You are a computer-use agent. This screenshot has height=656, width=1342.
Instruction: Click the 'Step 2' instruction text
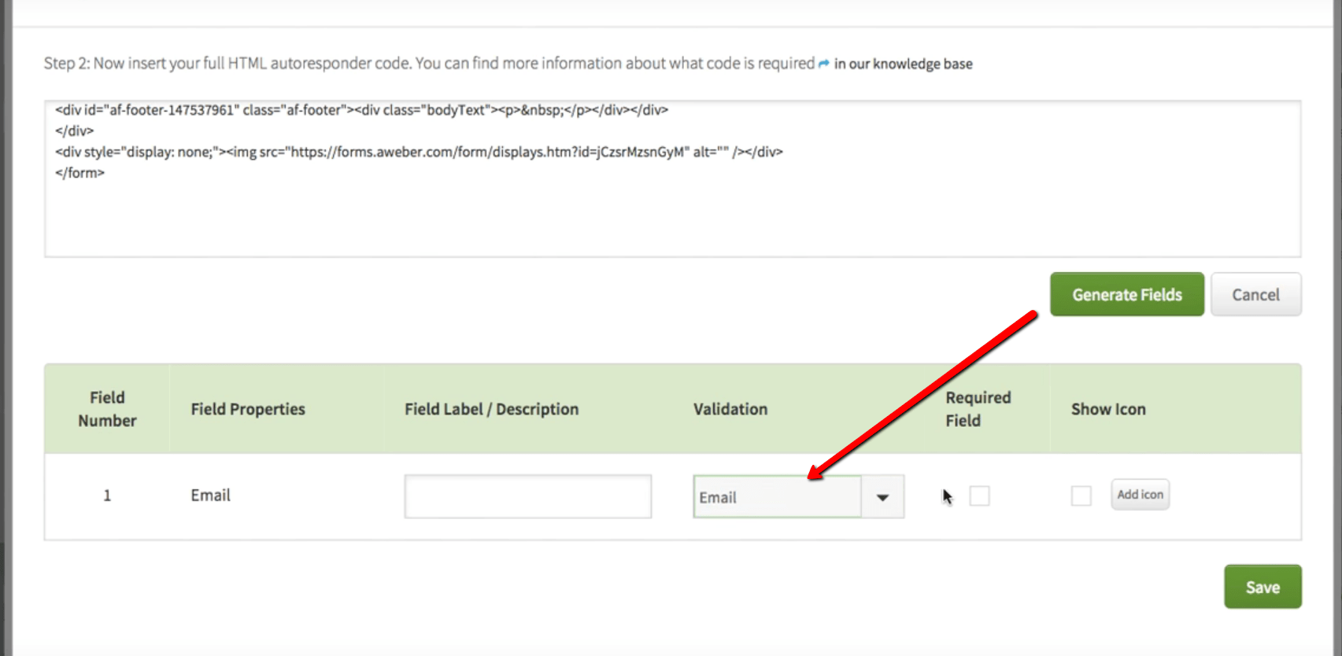[429, 63]
